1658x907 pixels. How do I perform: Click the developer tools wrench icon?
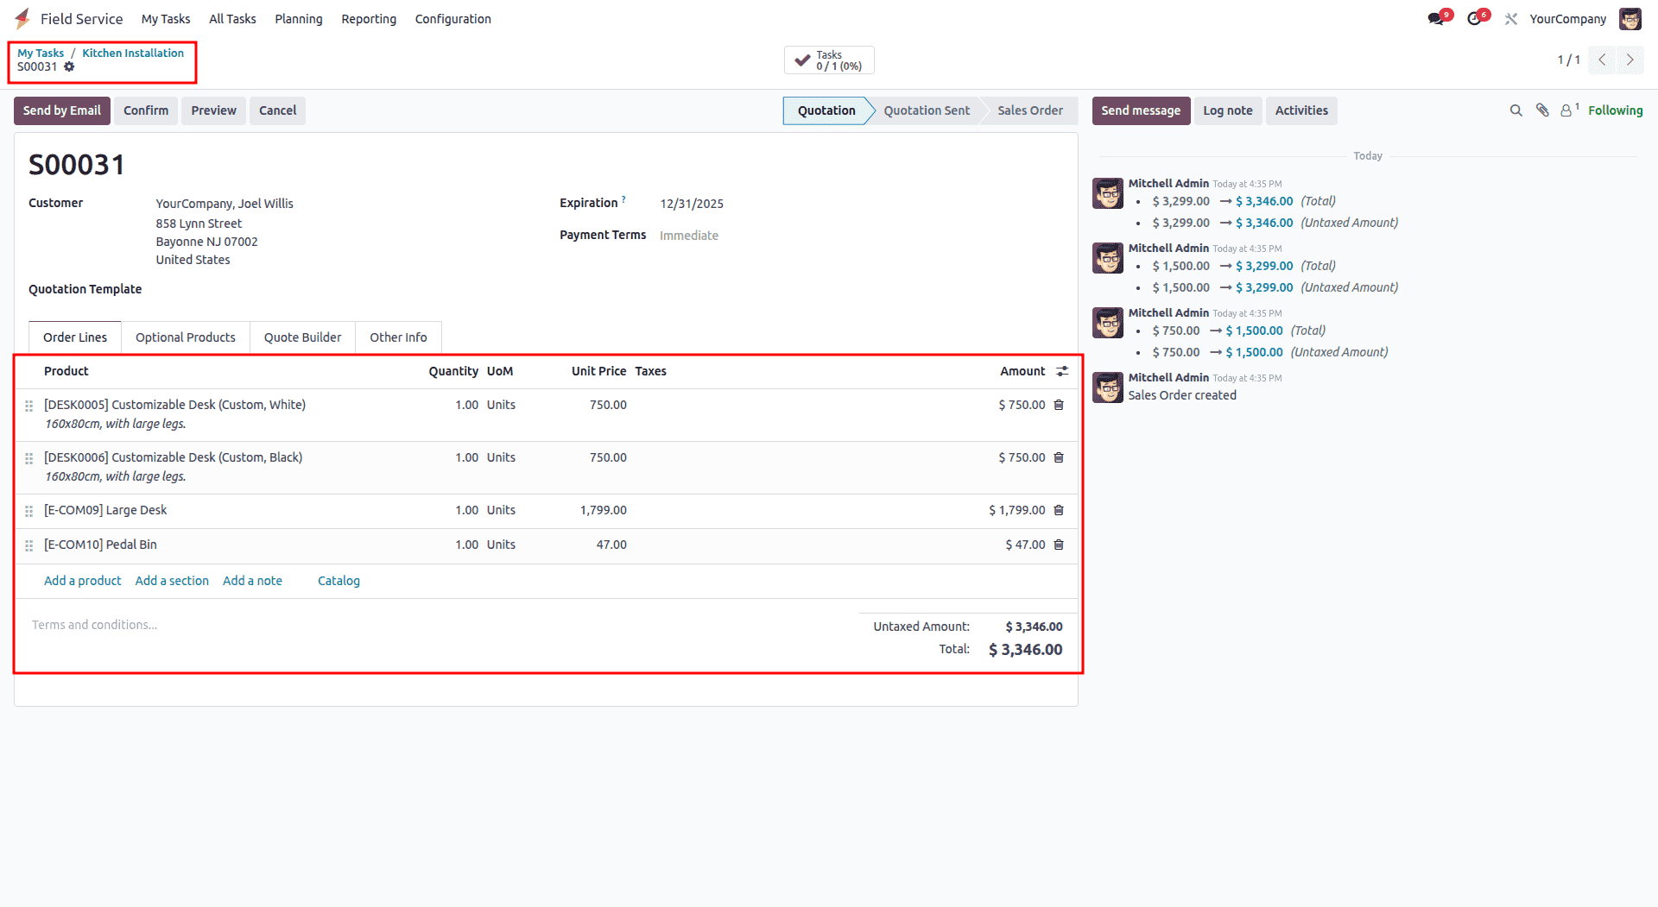tap(1511, 18)
